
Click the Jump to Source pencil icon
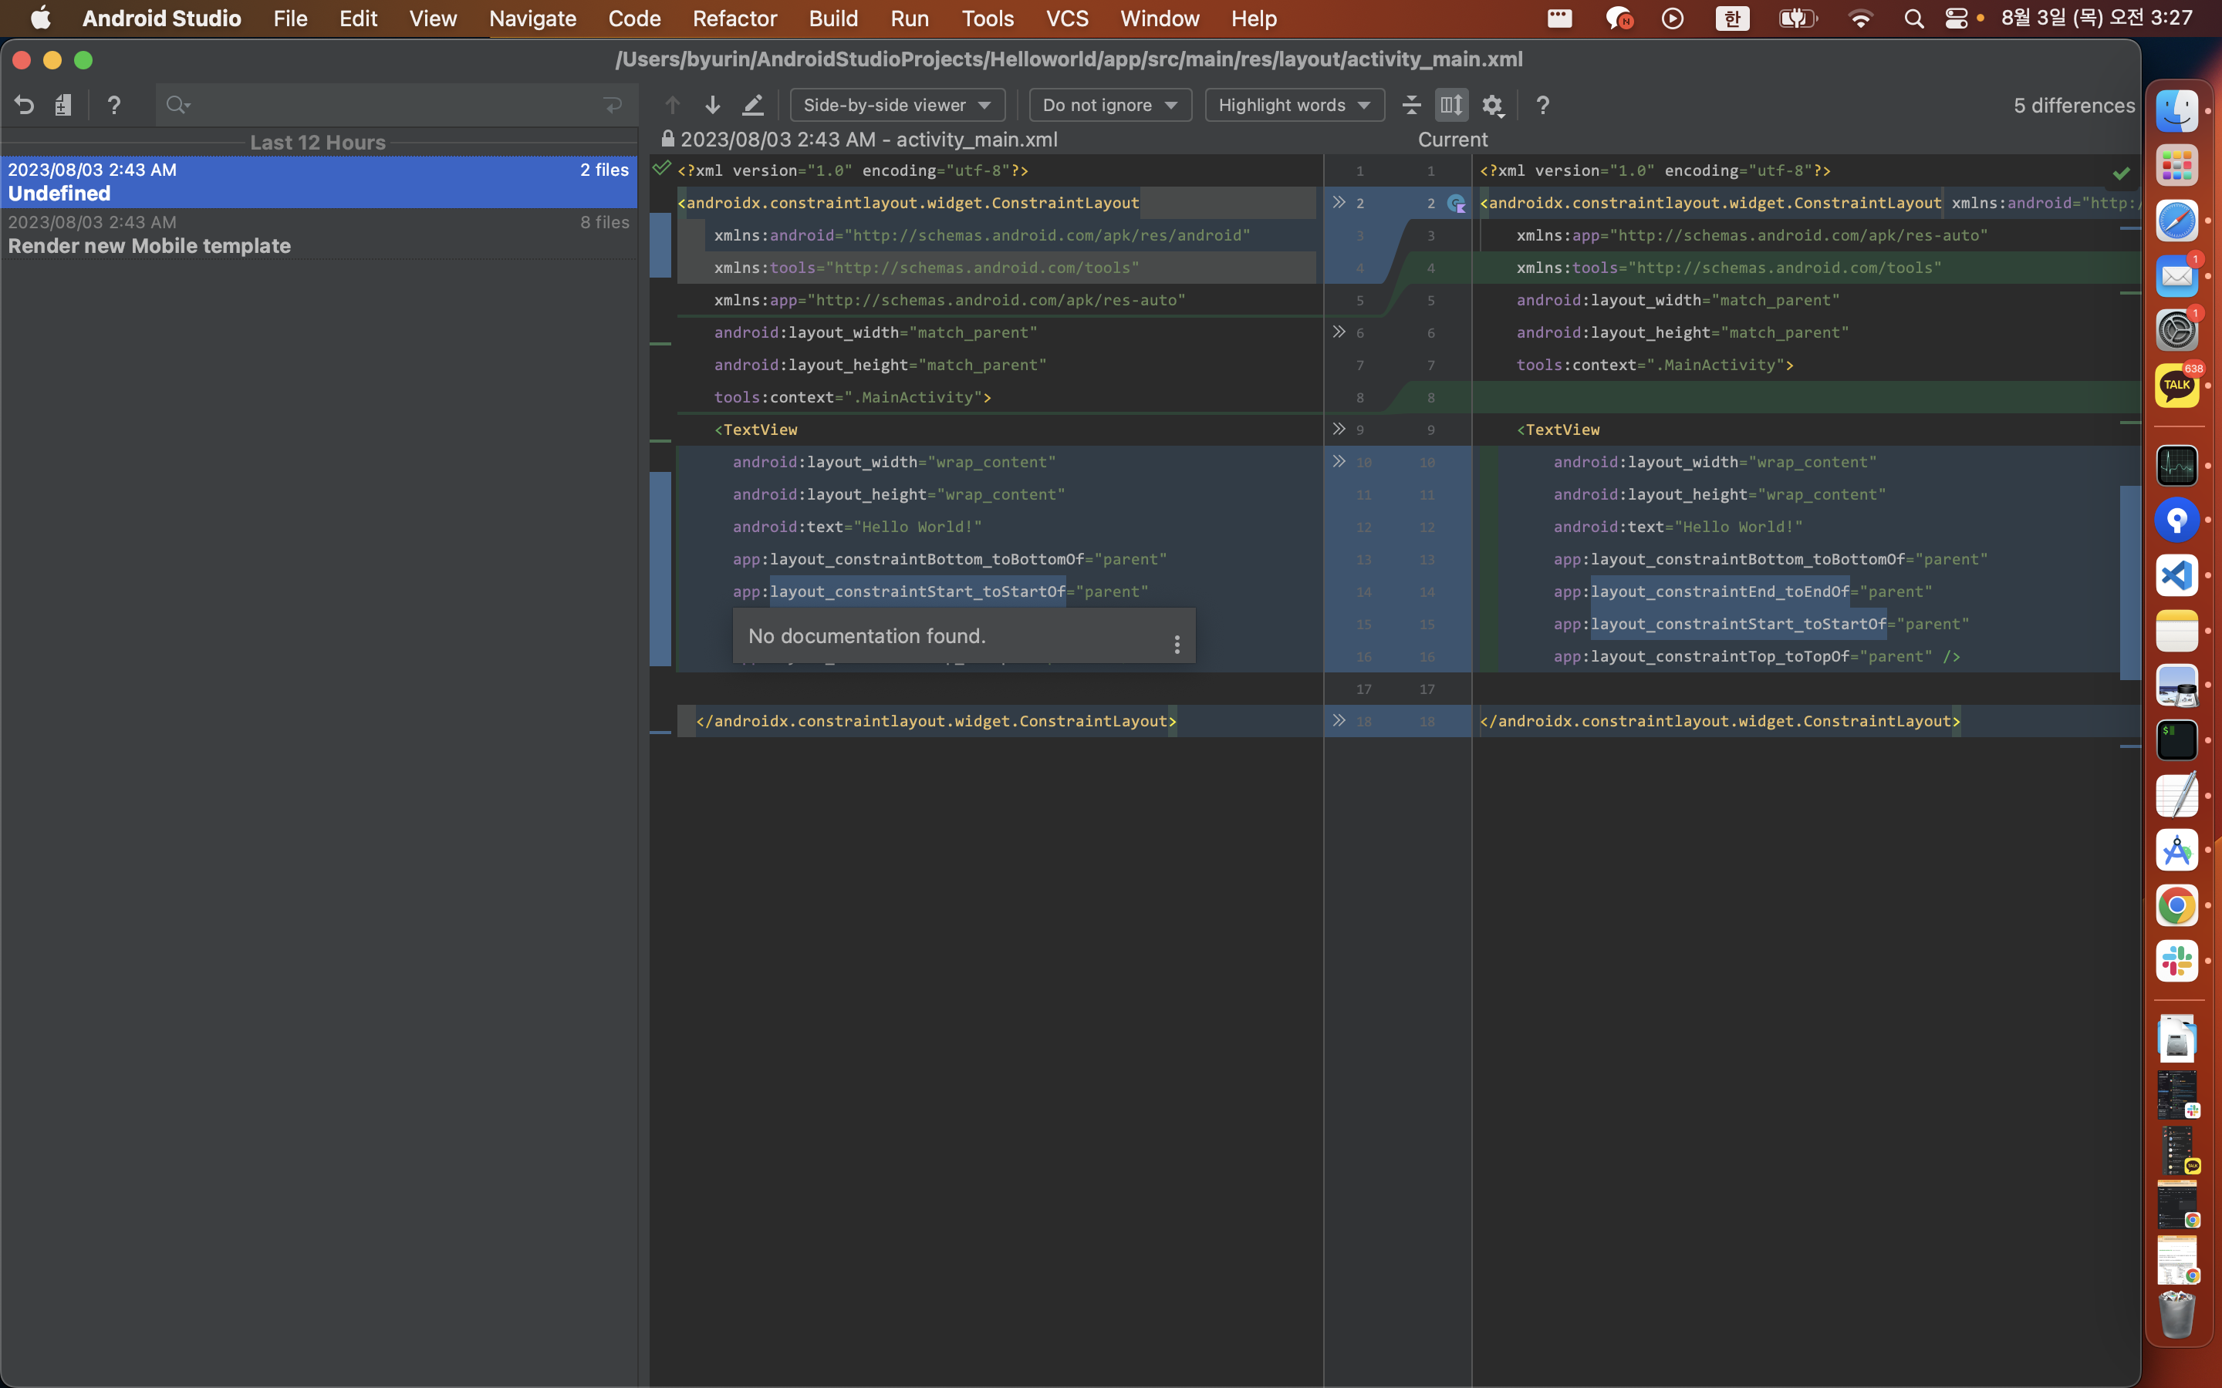pos(753,105)
